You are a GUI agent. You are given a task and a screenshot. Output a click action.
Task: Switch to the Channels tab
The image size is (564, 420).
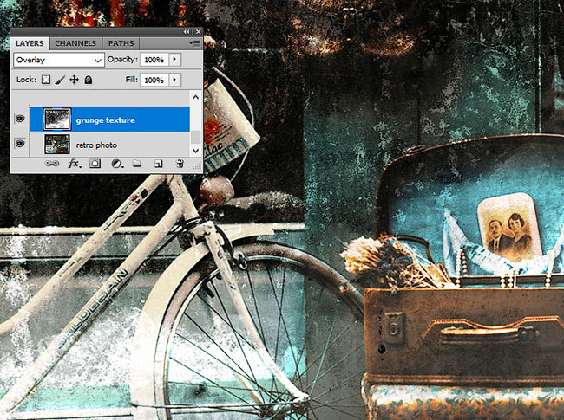75,43
